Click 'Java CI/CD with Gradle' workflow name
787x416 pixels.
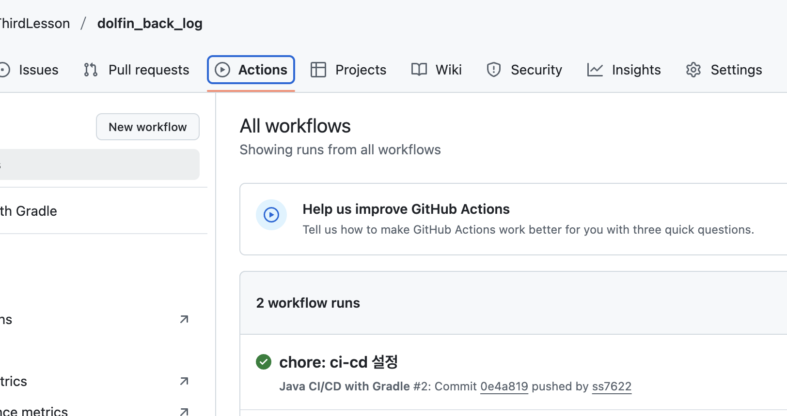click(345, 386)
